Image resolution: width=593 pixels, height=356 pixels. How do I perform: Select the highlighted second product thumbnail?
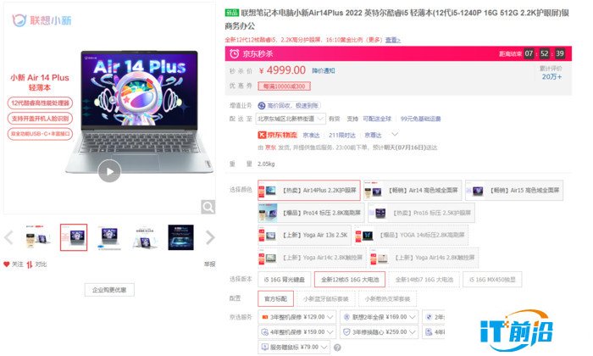pyautogui.click(x=74, y=237)
